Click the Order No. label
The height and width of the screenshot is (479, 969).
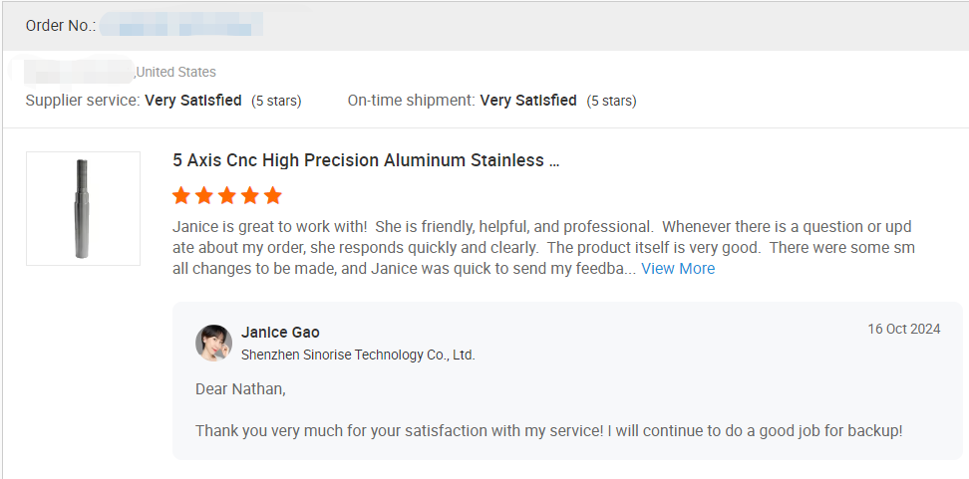click(x=60, y=26)
